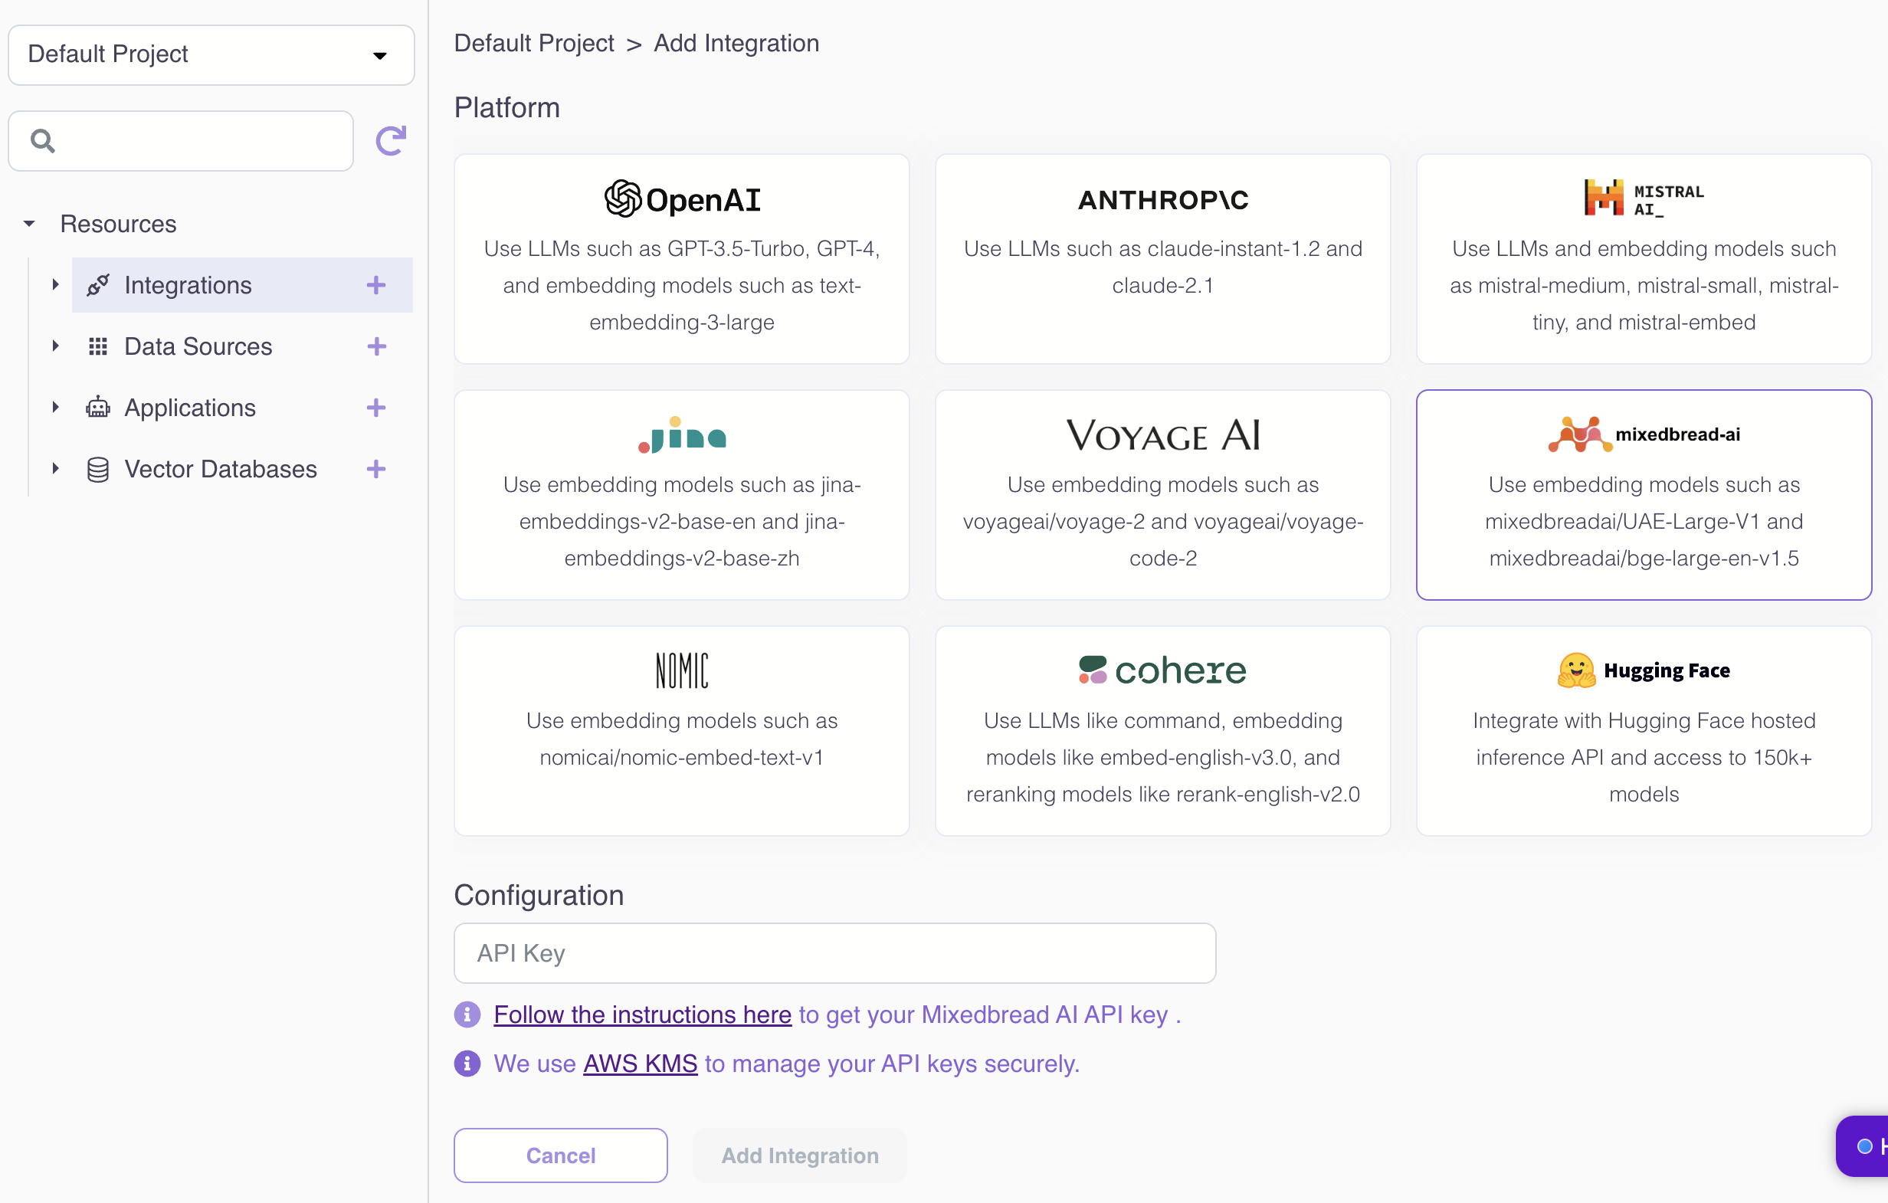
Task: Click the refresh icon beside search box
Action: point(391,141)
